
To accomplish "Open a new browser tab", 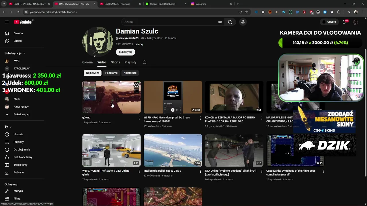I will coord(238,4).
